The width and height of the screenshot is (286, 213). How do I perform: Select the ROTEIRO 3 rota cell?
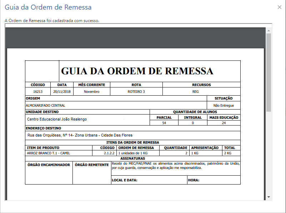[x=136, y=91]
